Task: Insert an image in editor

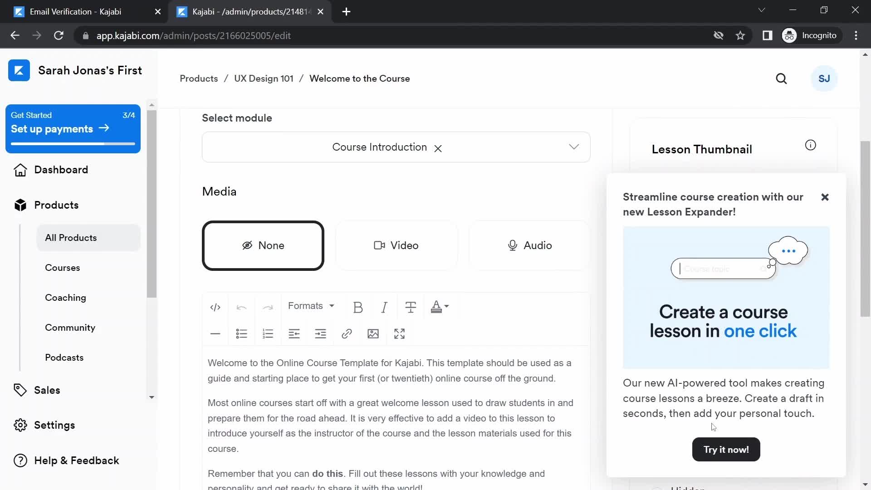Action: click(373, 334)
